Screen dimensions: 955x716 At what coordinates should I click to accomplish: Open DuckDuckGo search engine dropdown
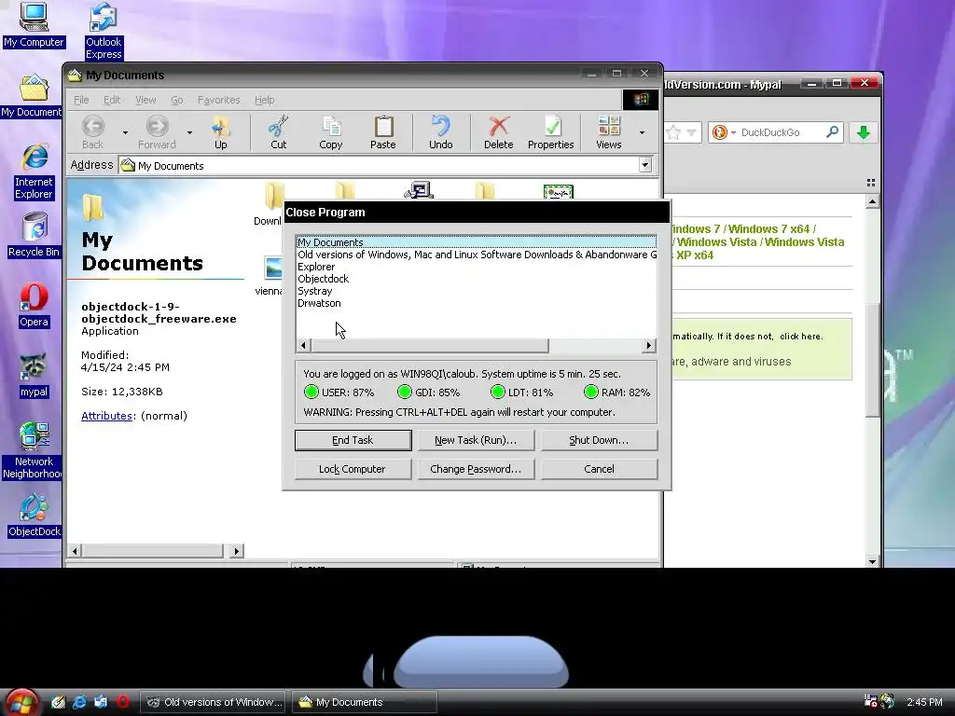733,132
